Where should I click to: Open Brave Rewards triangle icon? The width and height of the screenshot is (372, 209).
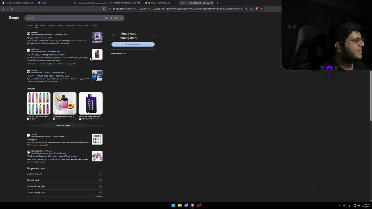[261, 9]
